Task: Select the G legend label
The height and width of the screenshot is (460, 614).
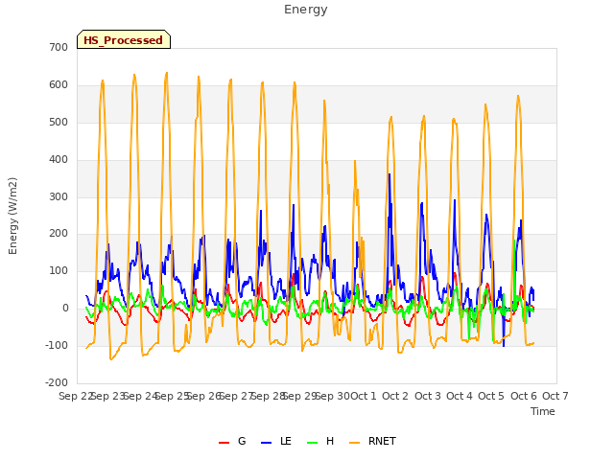Action: (x=242, y=441)
